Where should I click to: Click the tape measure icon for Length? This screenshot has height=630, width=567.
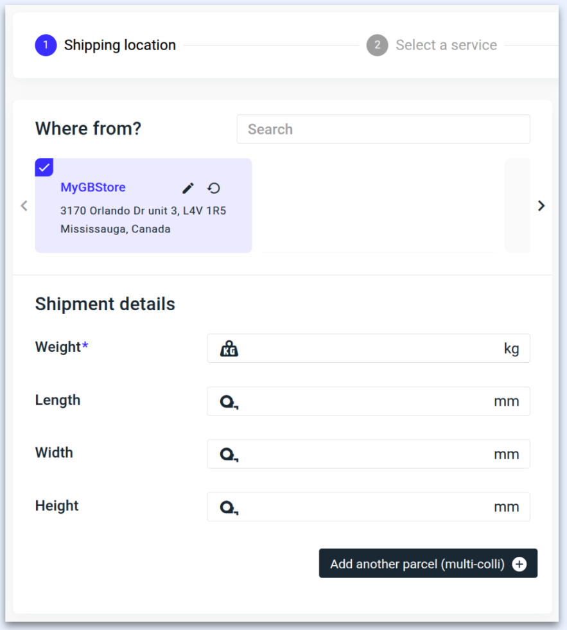click(229, 402)
